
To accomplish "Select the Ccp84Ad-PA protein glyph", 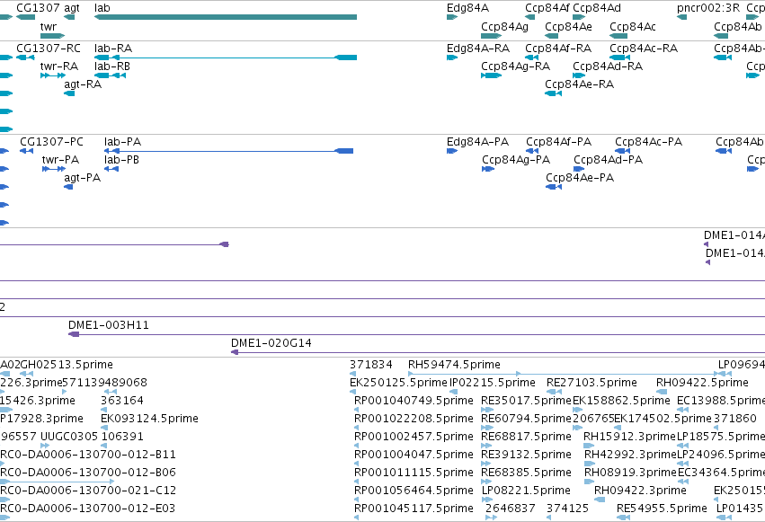I will click(x=579, y=169).
